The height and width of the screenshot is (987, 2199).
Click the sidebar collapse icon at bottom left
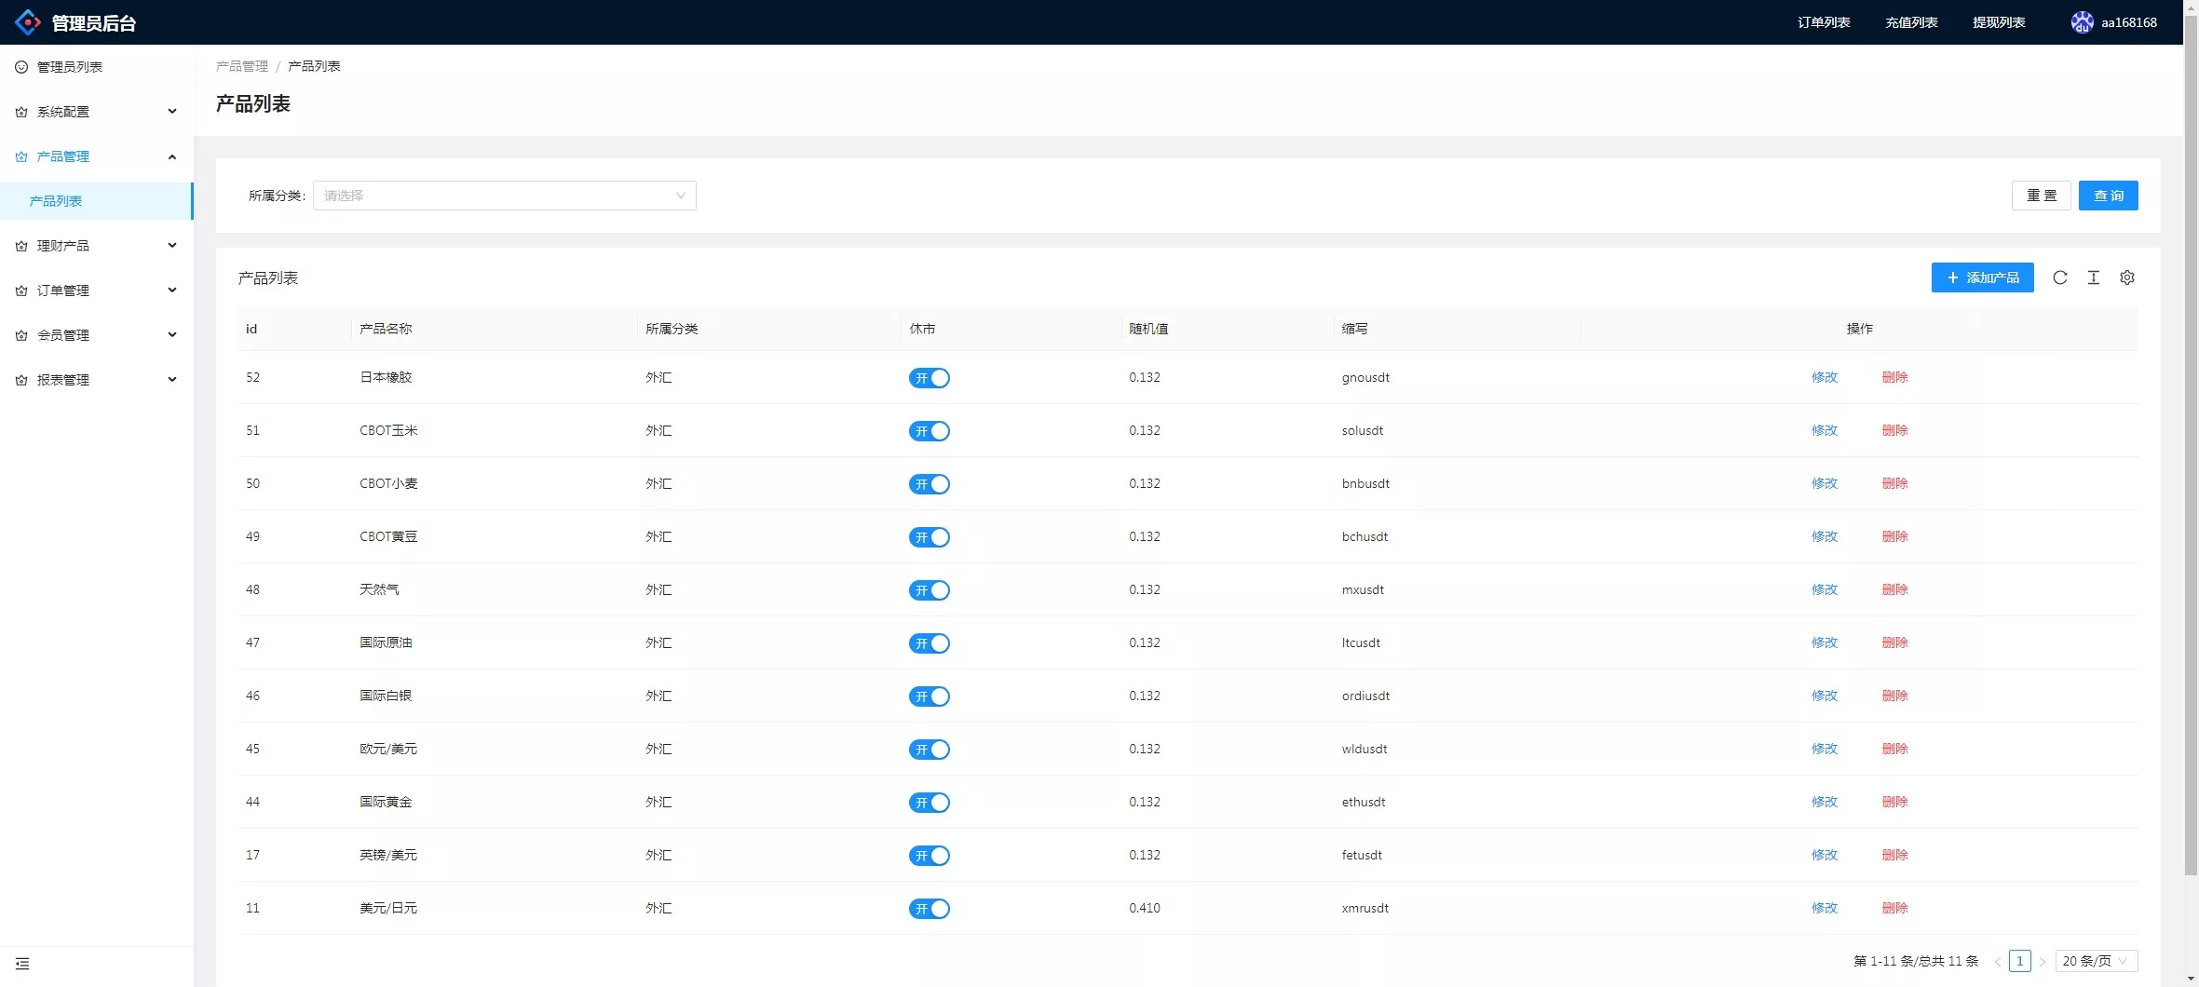click(x=22, y=964)
